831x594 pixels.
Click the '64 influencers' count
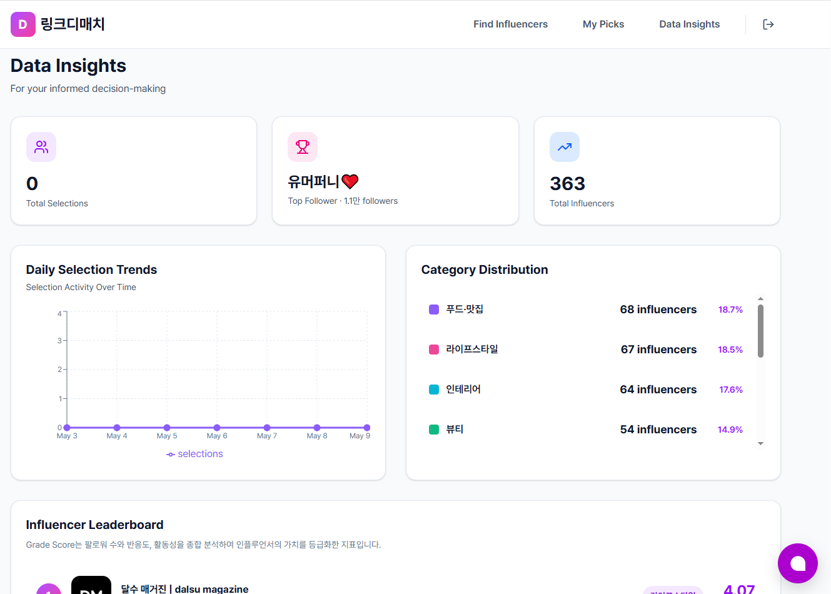point(658,390)
